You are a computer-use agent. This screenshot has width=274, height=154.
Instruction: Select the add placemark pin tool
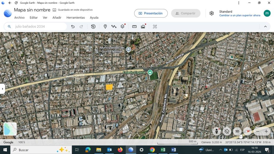[x=105, y=27]
